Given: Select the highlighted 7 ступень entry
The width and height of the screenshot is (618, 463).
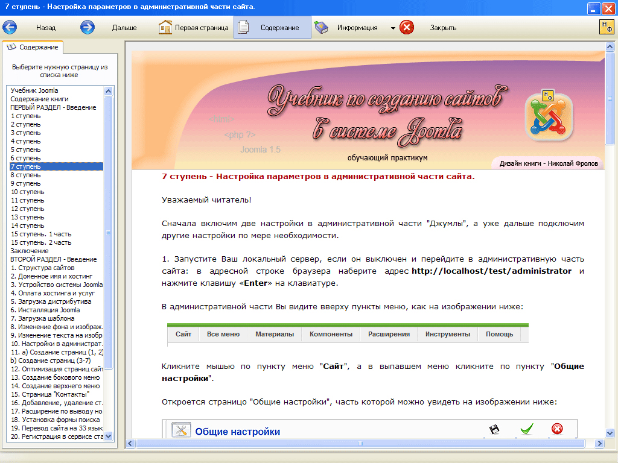Looking at the screenshot, I should (x=56, y=166).
